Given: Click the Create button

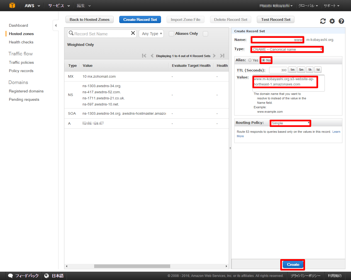Looking at the screenshot, I should [293, 264].
